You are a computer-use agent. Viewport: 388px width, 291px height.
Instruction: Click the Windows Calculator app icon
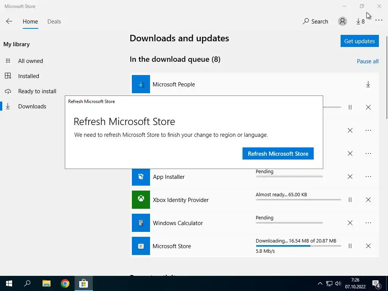coord(141,223)
